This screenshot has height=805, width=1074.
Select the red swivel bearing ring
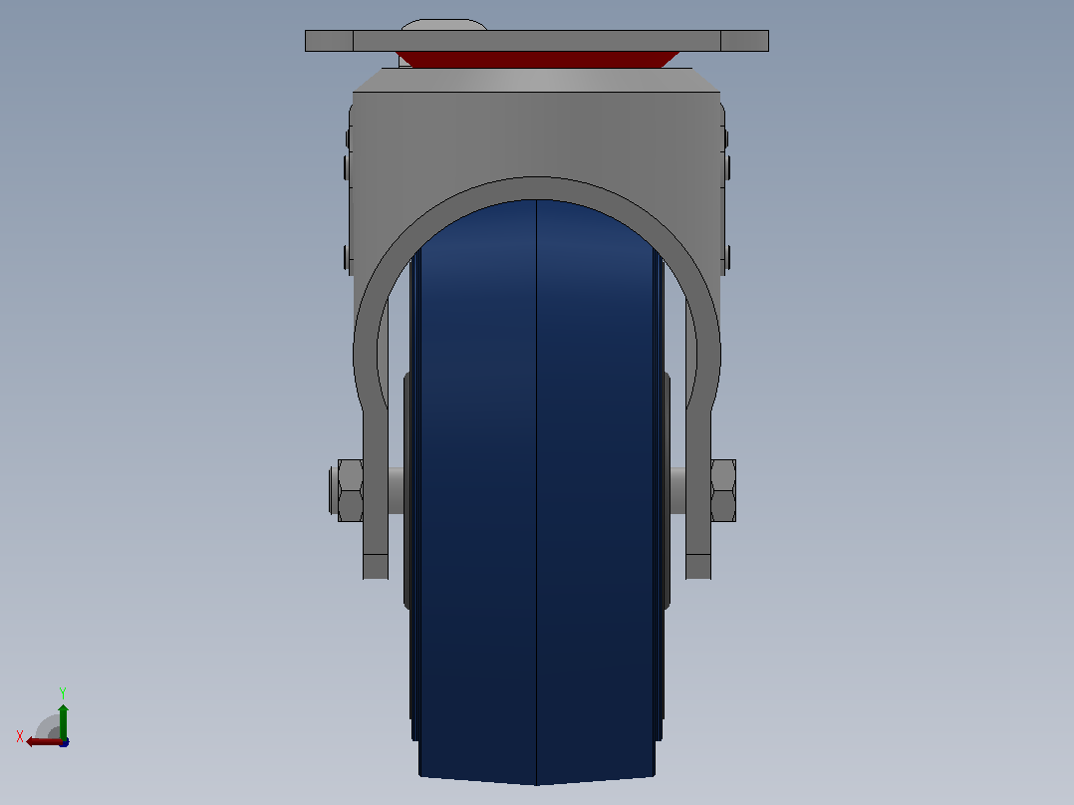[537, 60]
